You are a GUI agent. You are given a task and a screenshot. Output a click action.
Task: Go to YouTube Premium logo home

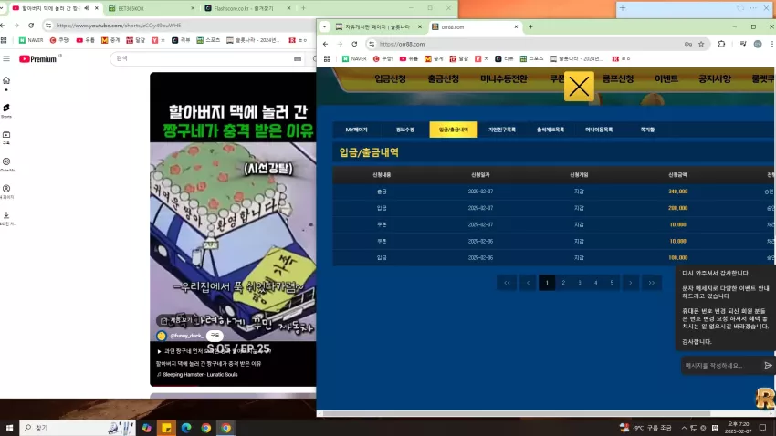click(38, 58)
